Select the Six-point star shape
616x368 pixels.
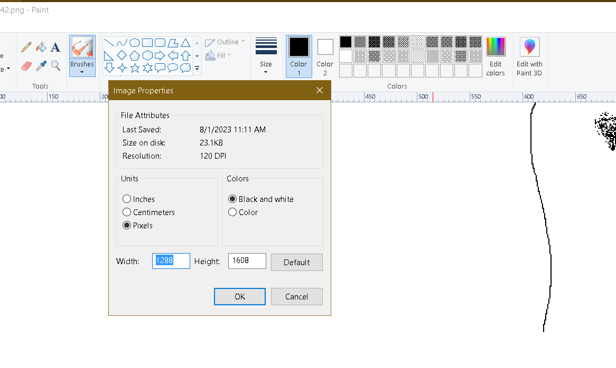[x=147, y=68]
